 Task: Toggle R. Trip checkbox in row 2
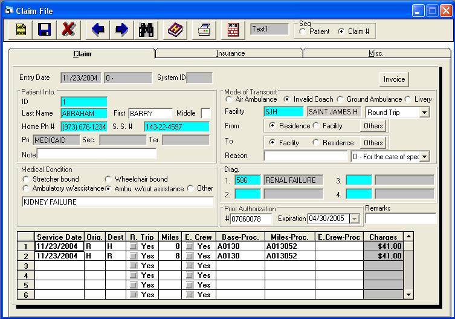click(x=134, y=256)
